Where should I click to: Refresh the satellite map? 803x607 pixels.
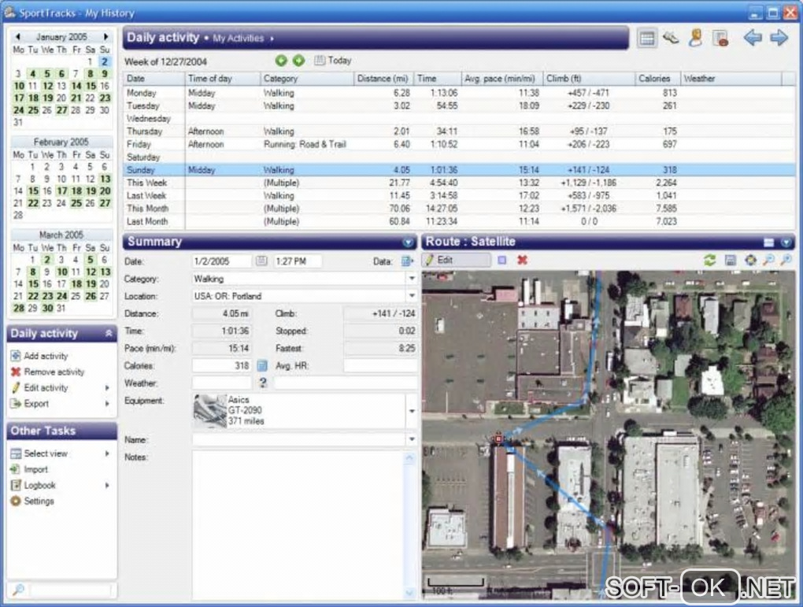(709, 261)
